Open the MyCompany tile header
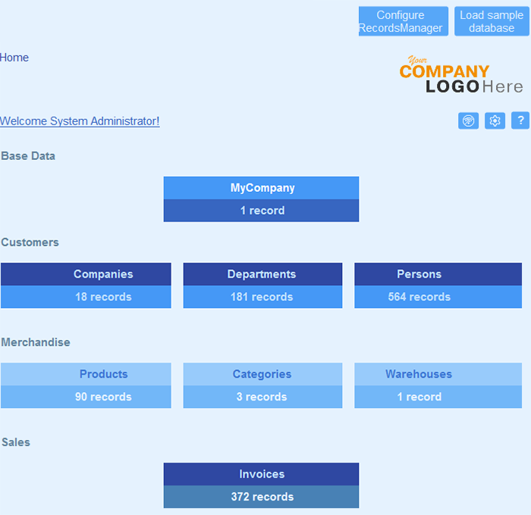531x515 pixels. coord(262,188)
